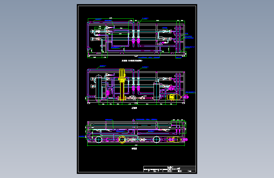The image size is (274, 178).
Task: Click the title block at the sheet's bottom right
Action: 169,169
